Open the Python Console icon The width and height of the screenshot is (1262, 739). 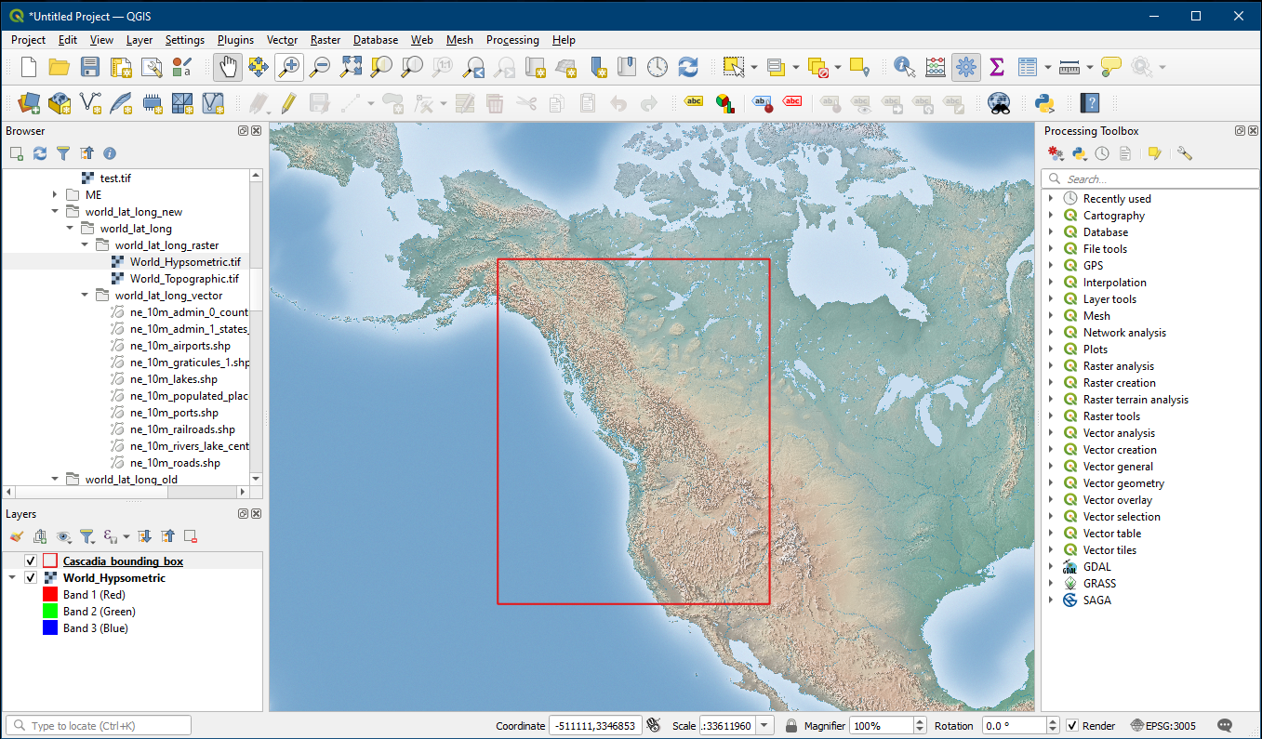coord(1043,102)
